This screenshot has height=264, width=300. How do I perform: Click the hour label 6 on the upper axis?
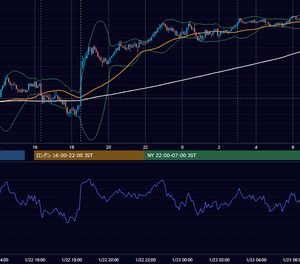click(293, 147)
